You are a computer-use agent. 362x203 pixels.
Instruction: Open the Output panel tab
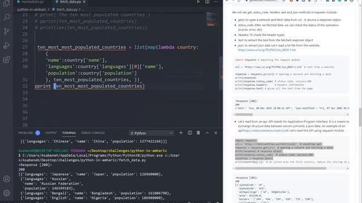tap(51, 133)
